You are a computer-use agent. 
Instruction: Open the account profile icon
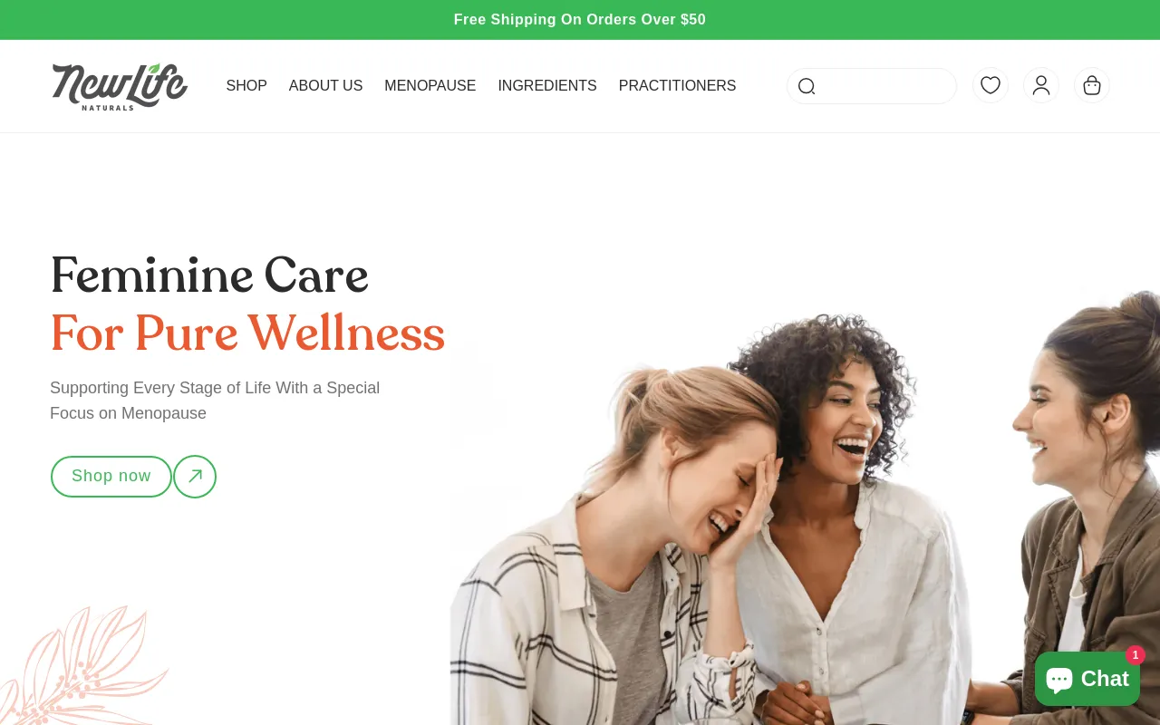1041,85
